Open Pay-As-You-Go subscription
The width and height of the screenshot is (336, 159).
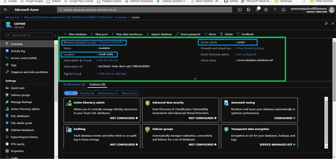[108, 60]
